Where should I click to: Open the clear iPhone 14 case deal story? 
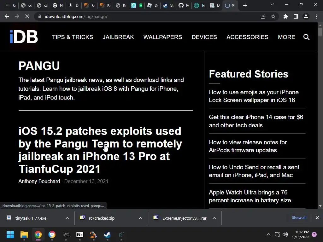pos(256,121)
